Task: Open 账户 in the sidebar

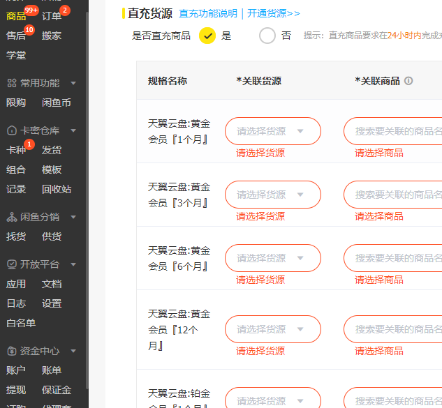Action: click(16, 370)
